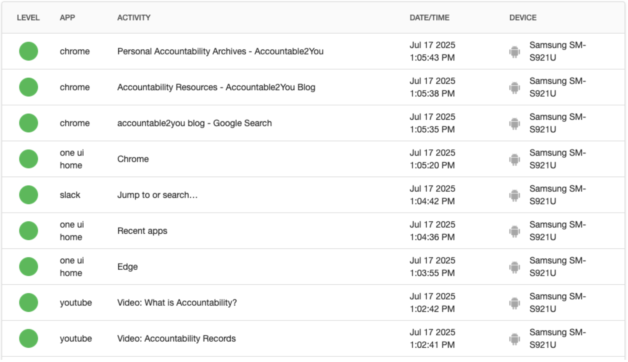Click Android device icon in the 1:02:42 PM row
This screenshot has height=362, width=628.
tap(515, 303)
